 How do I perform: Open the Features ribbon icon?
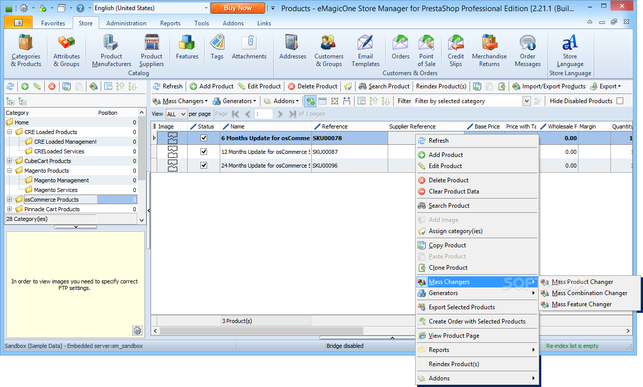click(187, 47)
